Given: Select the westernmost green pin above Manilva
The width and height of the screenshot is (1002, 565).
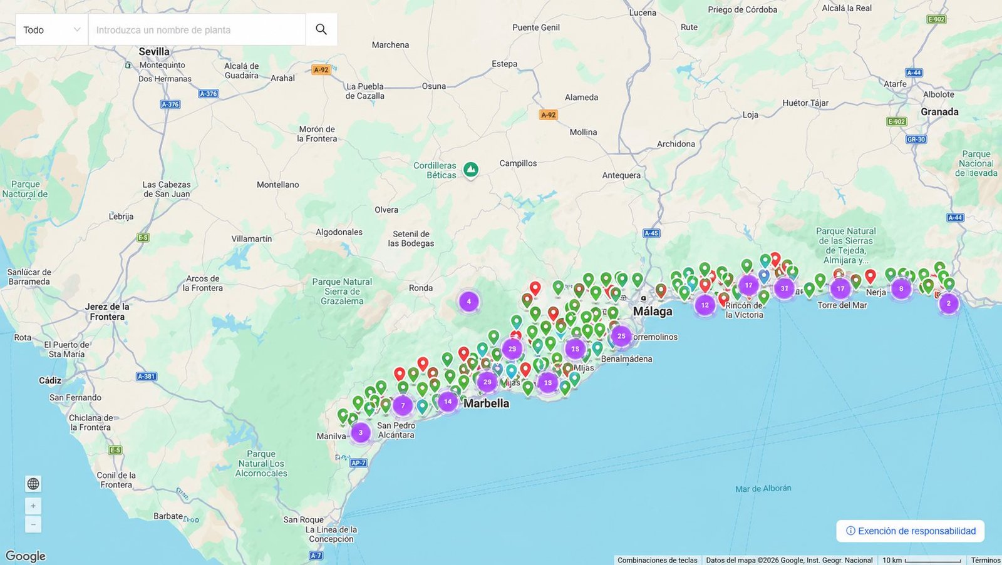Looking at the screenshot, I should [x=343, y=415].
